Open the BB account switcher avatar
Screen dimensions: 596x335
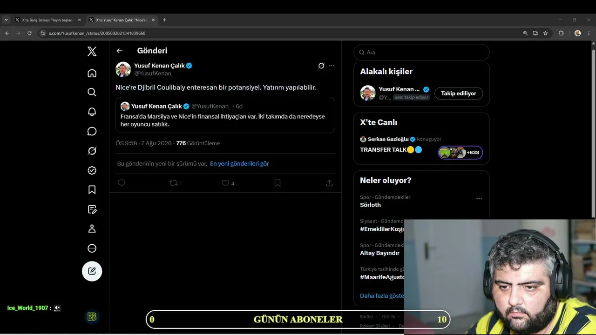pos(92,317)
